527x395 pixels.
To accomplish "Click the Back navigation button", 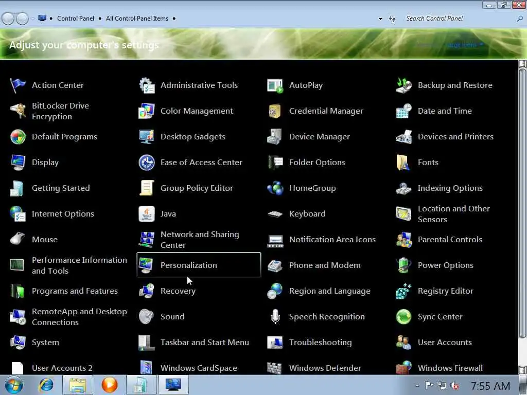I will pyautogui.click(x=8, y=19).
